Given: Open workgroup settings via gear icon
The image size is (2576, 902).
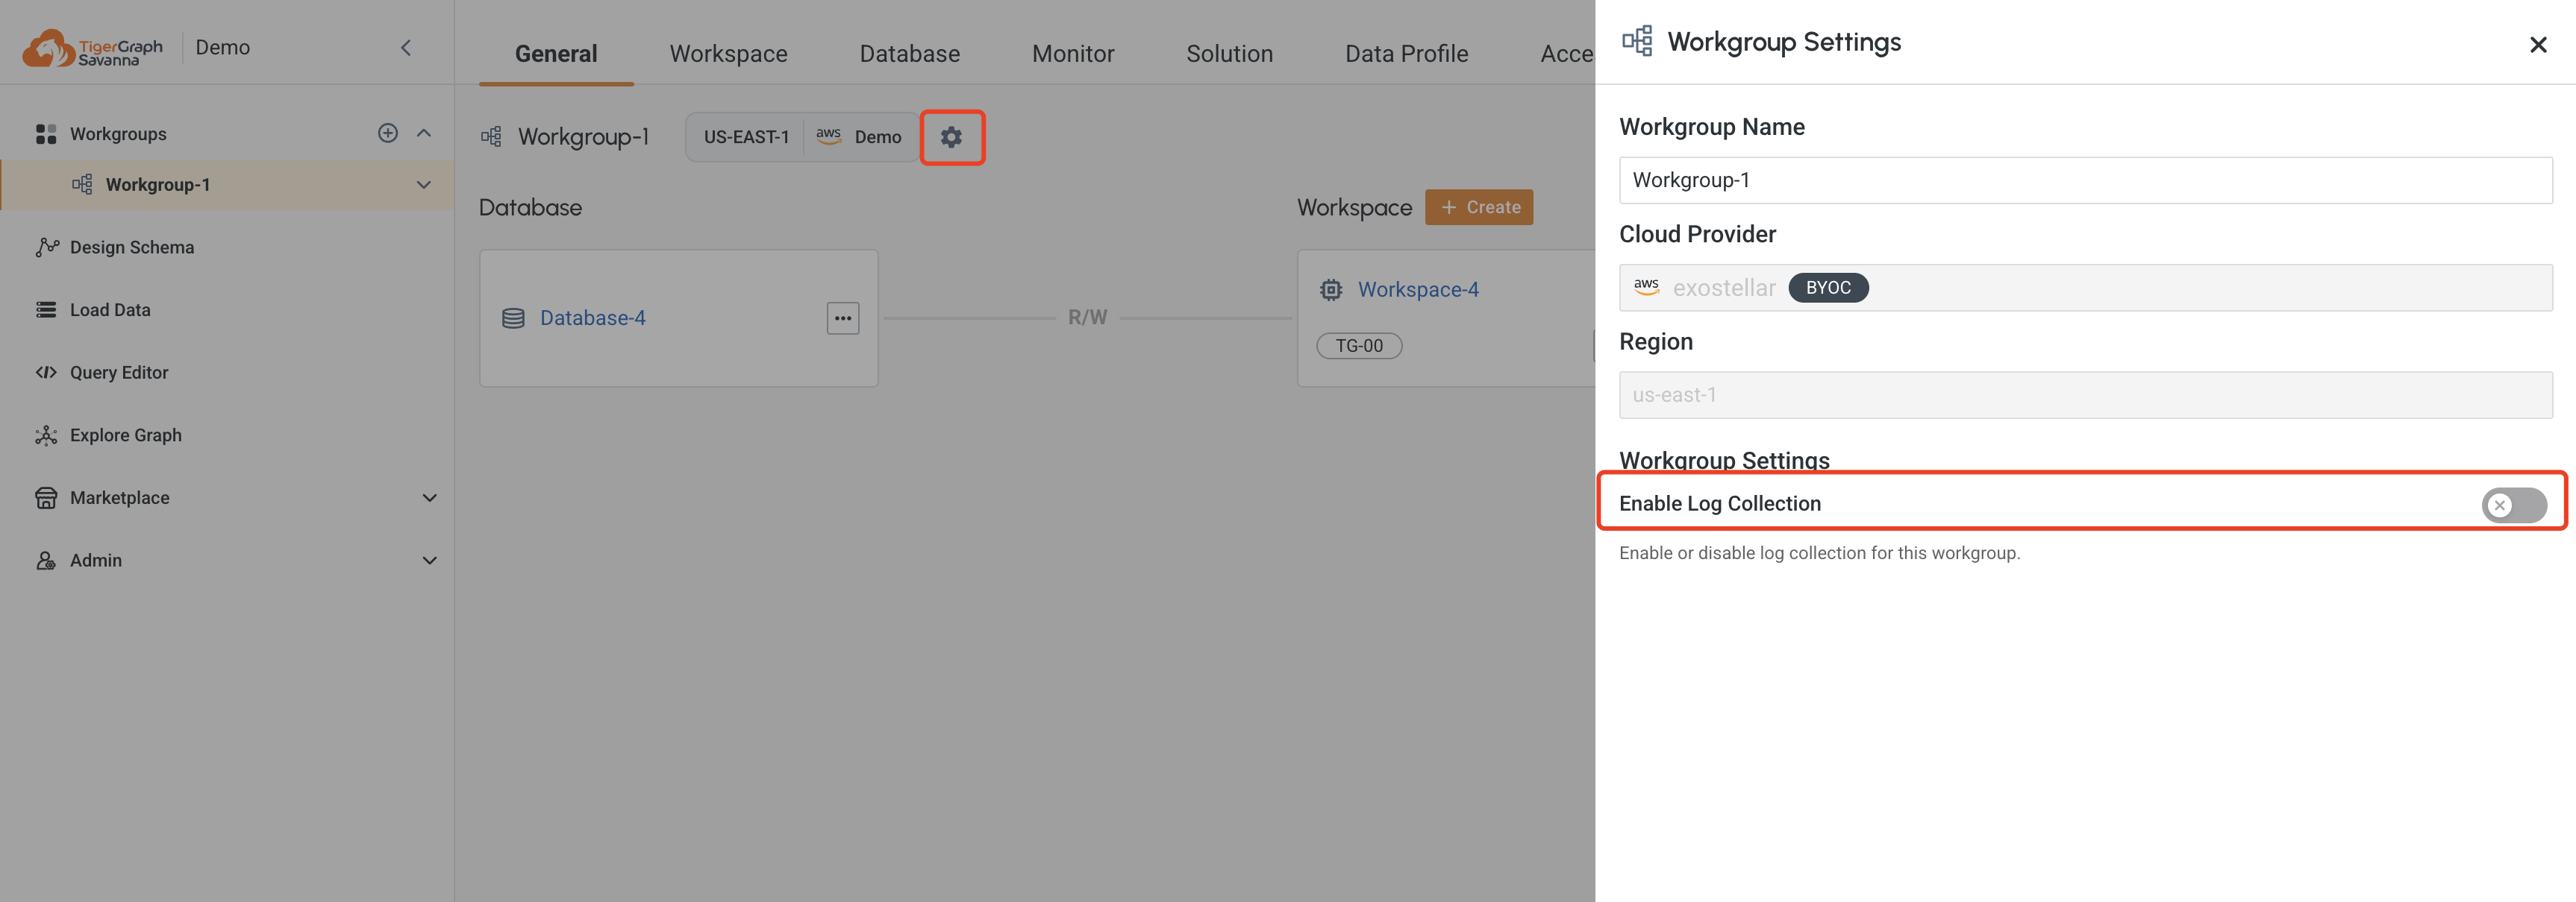Looking at the screenshot, I should [x=952, y=138].
